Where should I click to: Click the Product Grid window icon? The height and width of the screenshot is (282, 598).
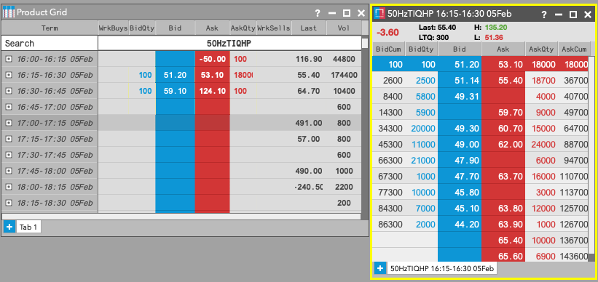[9, 12]
